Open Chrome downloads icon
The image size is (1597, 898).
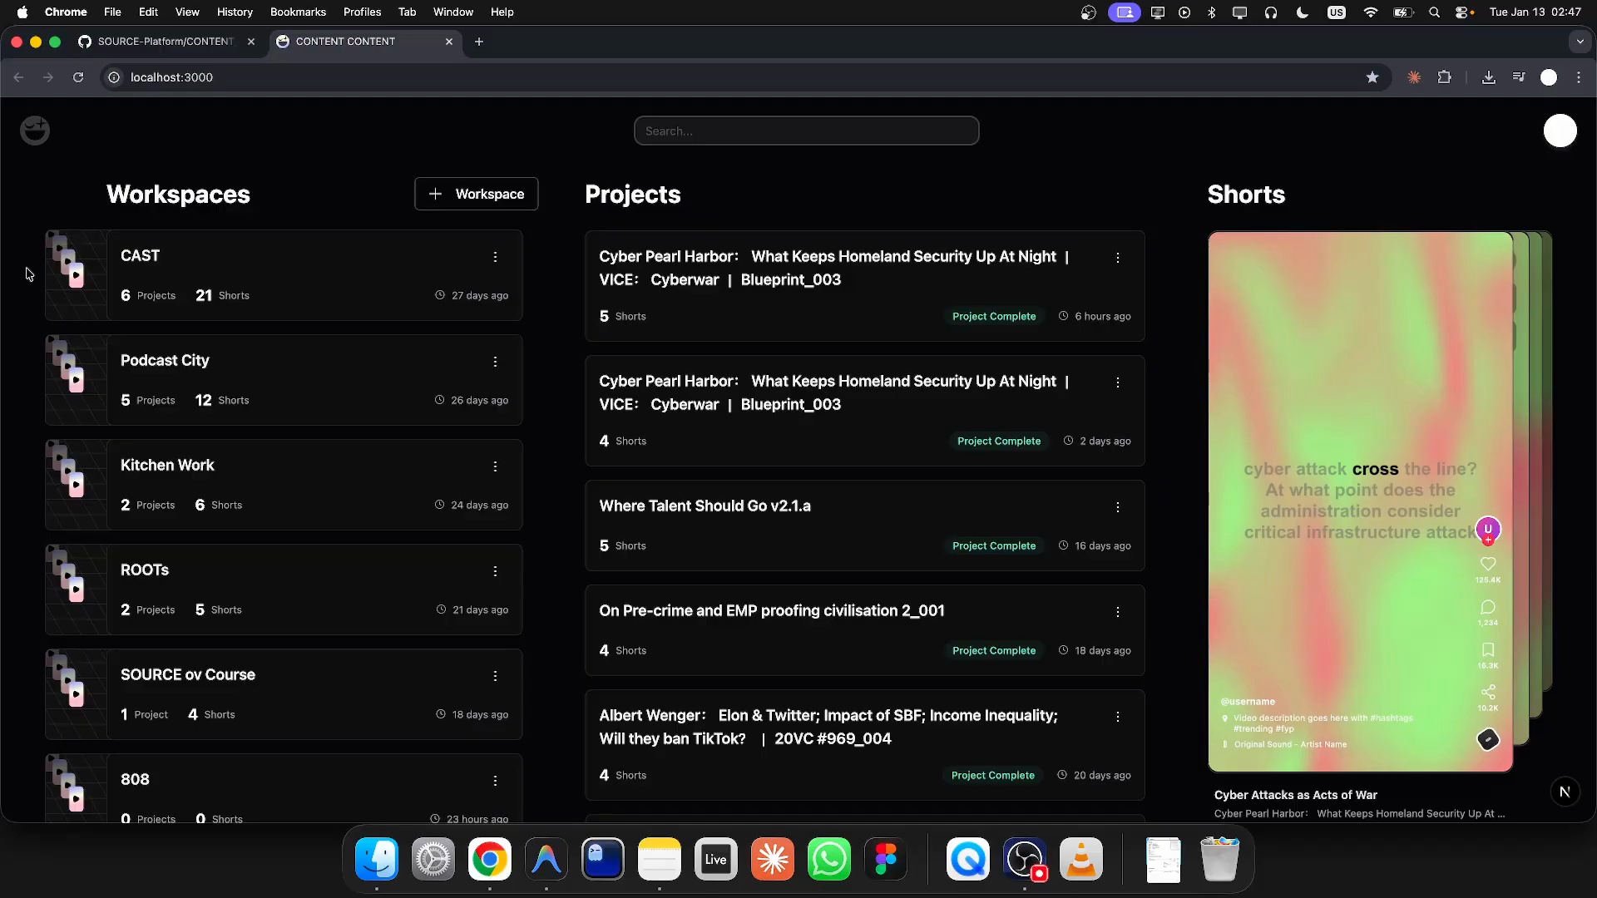[x=1489, y=77]
